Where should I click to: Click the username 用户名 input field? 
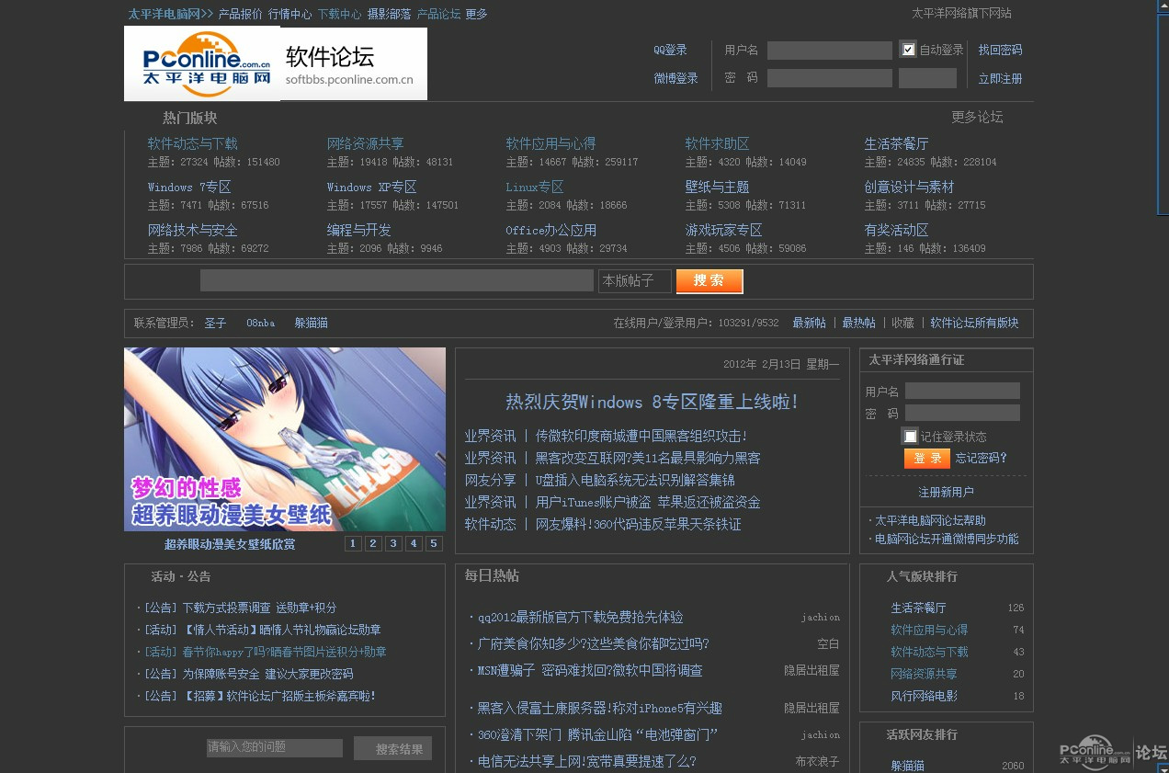click(828, 50)
